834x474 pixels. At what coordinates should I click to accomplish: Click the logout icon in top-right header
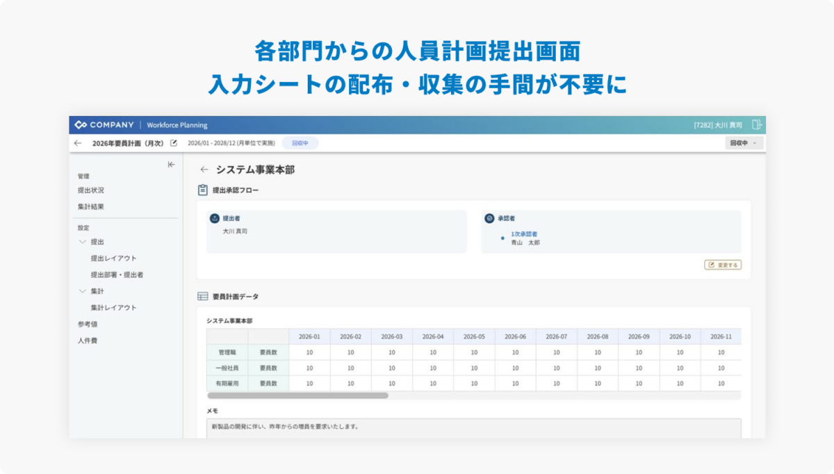(756, 125)
